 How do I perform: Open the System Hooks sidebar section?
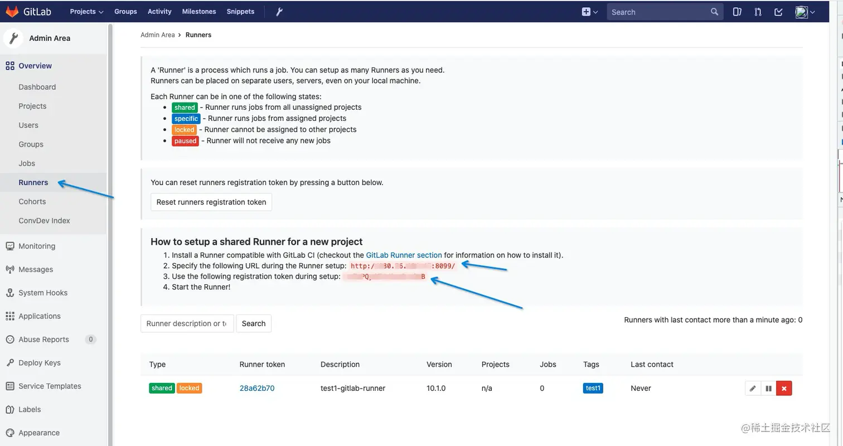(43, 293)
